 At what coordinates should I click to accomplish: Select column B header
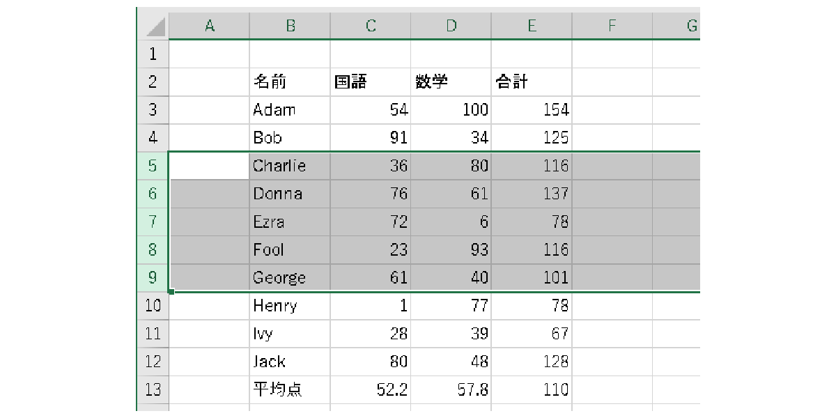(x=290, y=26)
